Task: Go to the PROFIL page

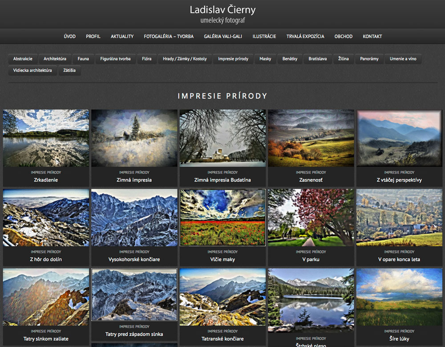Action: [x=93, y=36]
